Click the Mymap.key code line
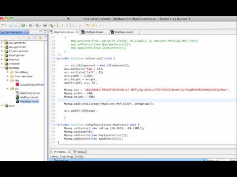Screen dimensions: 237x177 tap(147, 89)
